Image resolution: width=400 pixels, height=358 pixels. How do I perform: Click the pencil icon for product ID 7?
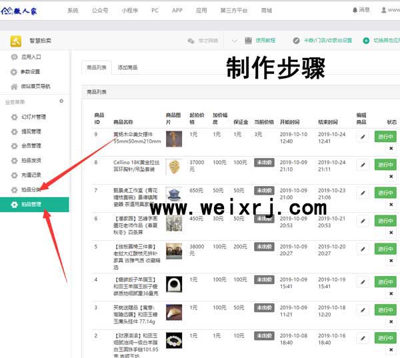click(363, 193)
